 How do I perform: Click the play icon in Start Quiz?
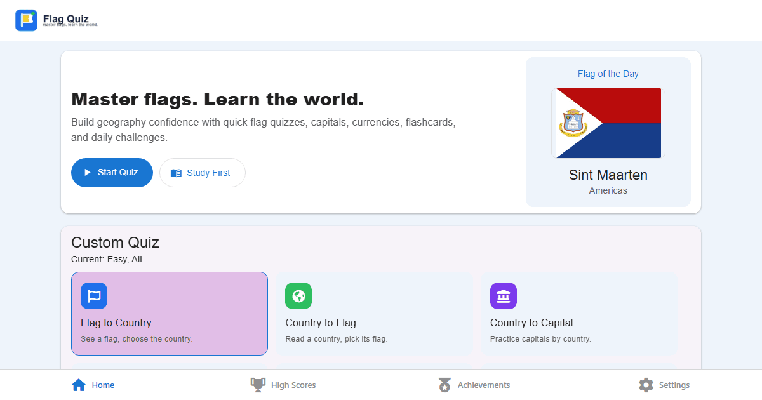click(x=88, y=173)
